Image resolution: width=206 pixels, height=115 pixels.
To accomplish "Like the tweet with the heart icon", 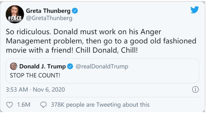I will (x=9, y=105).
